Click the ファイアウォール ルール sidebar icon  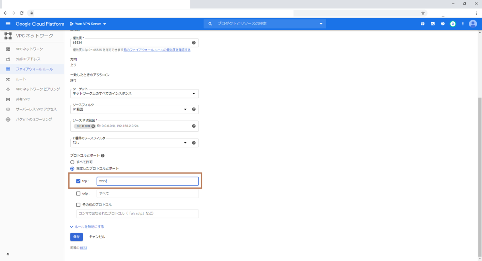coord(8,69)
